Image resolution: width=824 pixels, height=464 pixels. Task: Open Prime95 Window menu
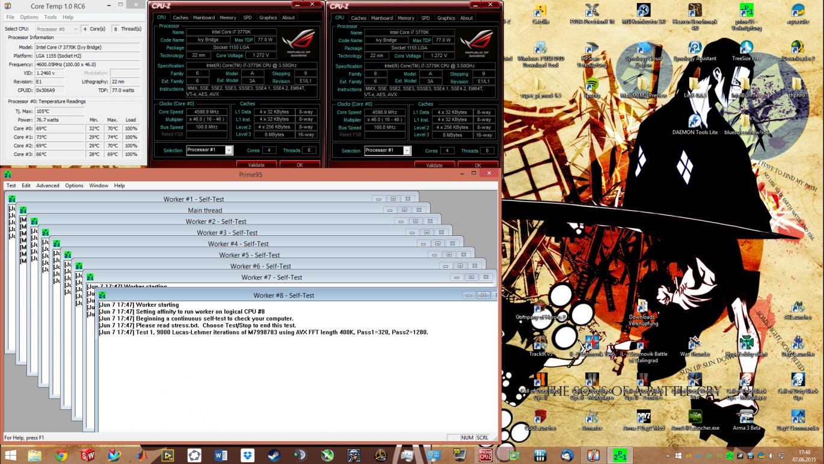99,185
